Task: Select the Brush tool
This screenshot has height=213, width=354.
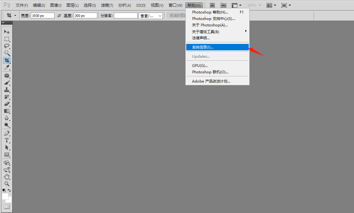Action: 7,83
